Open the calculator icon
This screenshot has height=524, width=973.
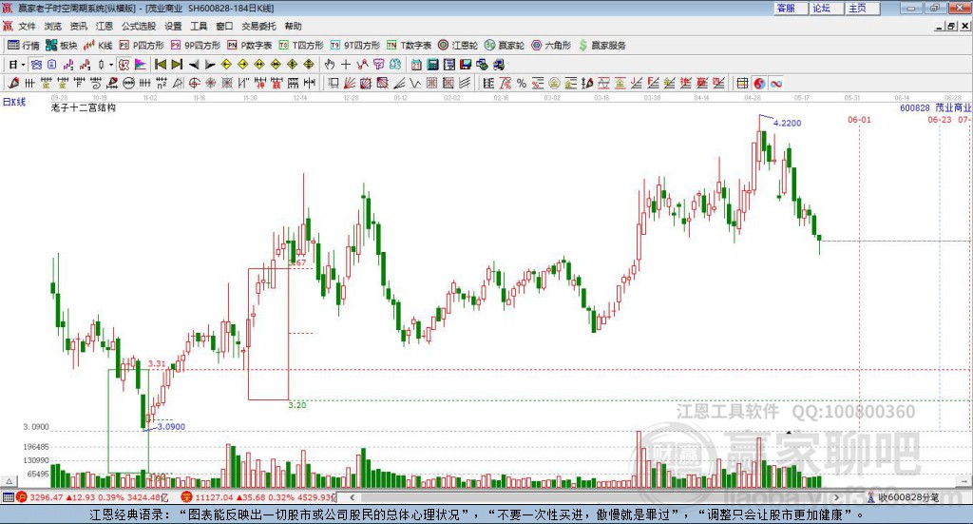(433, 65)
